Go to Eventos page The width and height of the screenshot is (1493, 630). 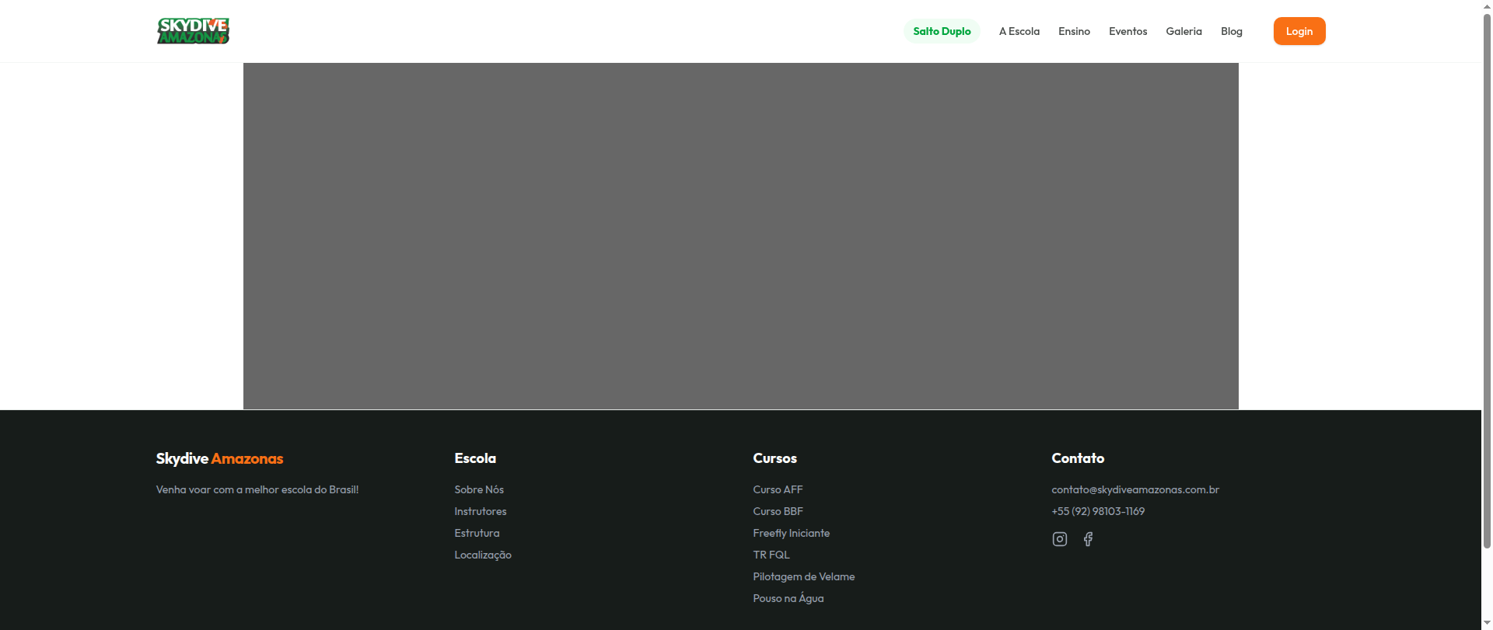1128,31
